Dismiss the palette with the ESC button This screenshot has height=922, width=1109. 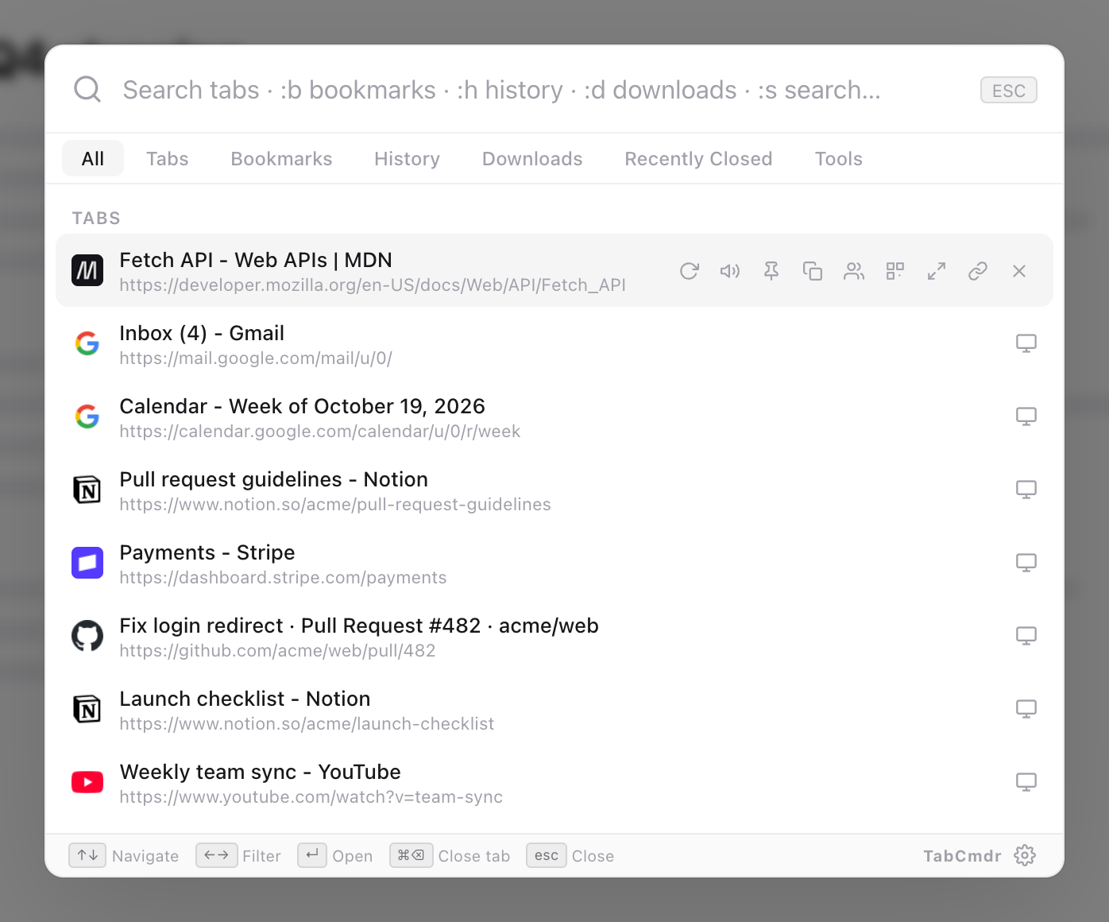[1009, 90]
